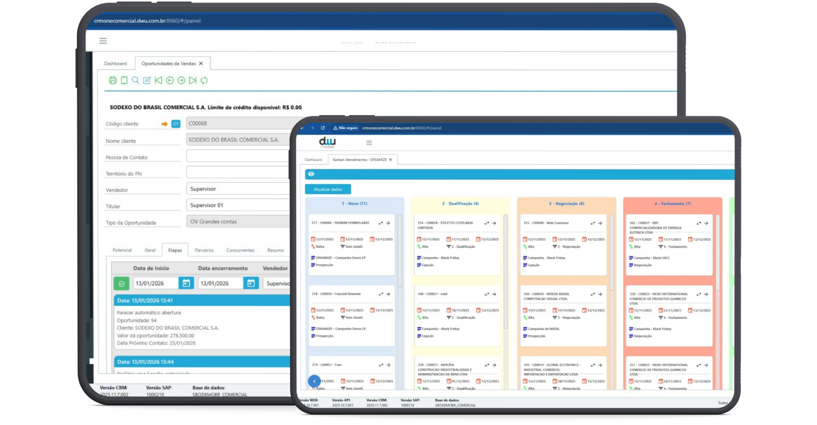Click the print icon in Oportunidades toolbar
The image size is (817, 425).
coord(113,80)
